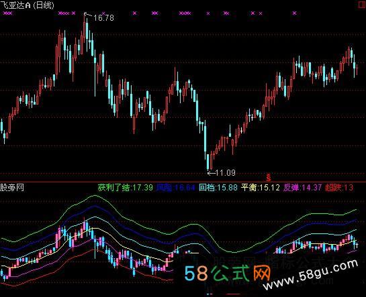Click the yellow 平衡:15.12 indicator value
This screenshot has width=366, height=297.
261,187
